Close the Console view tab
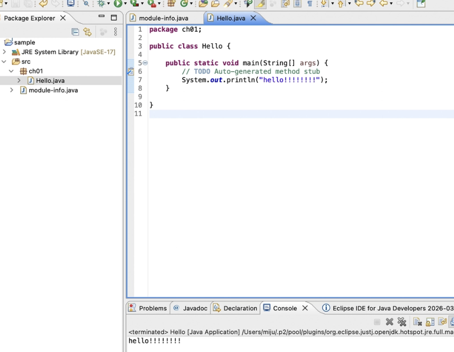Screen dimensions: 454x352 [x=305, y=308]
